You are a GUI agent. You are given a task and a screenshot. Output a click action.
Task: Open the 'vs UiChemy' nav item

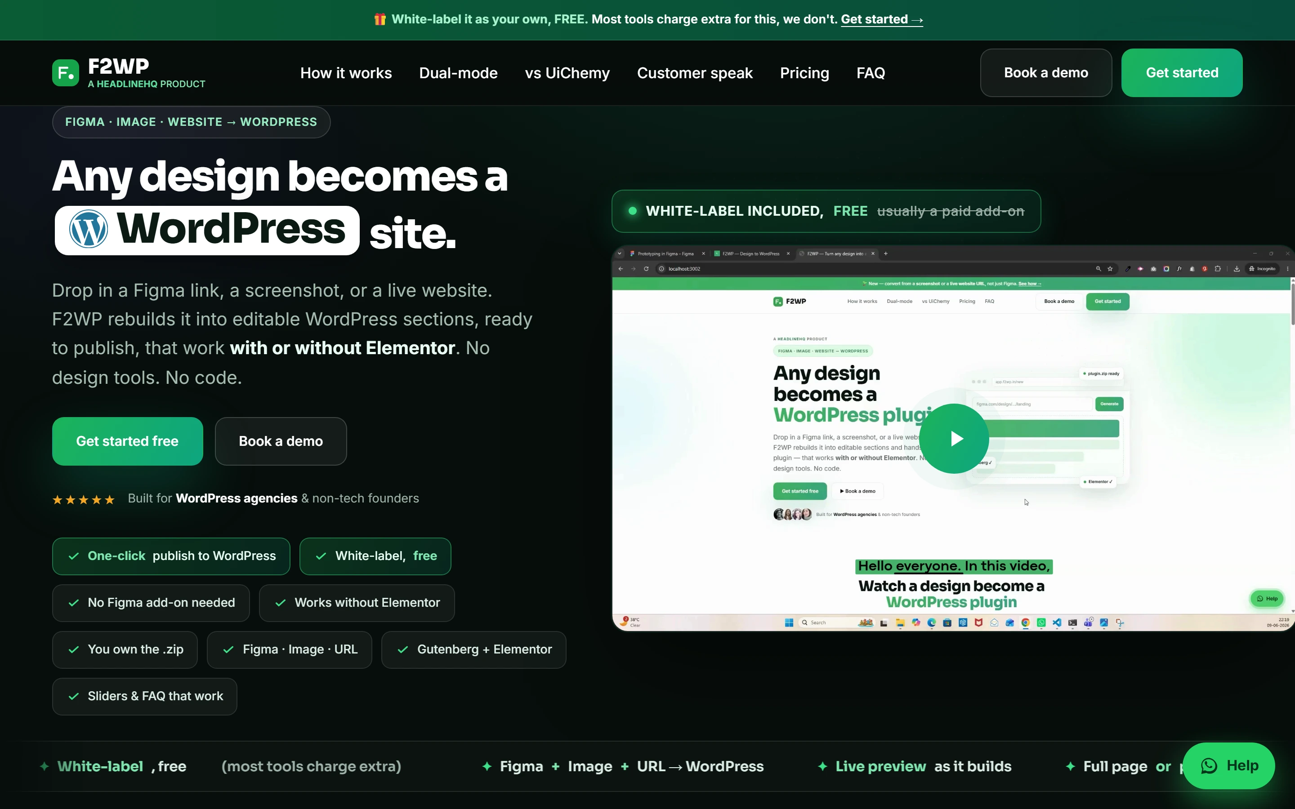(x=567, y=73)
